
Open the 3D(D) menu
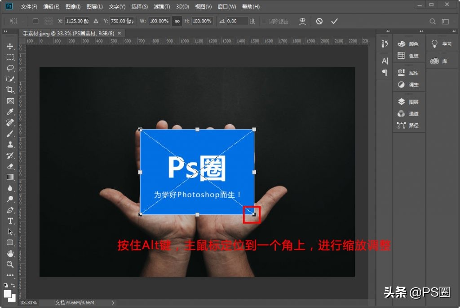pos(182,6)
